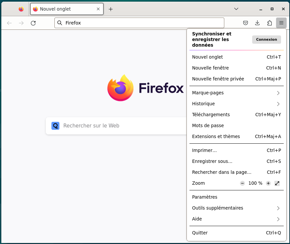Reload the current page
The height and width of the screenshot is (244, 290).
(33, 23)
